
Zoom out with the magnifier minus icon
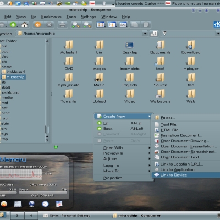coord(87,25)
